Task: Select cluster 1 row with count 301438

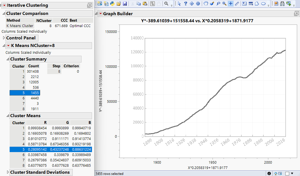Action: coord(25,71)
